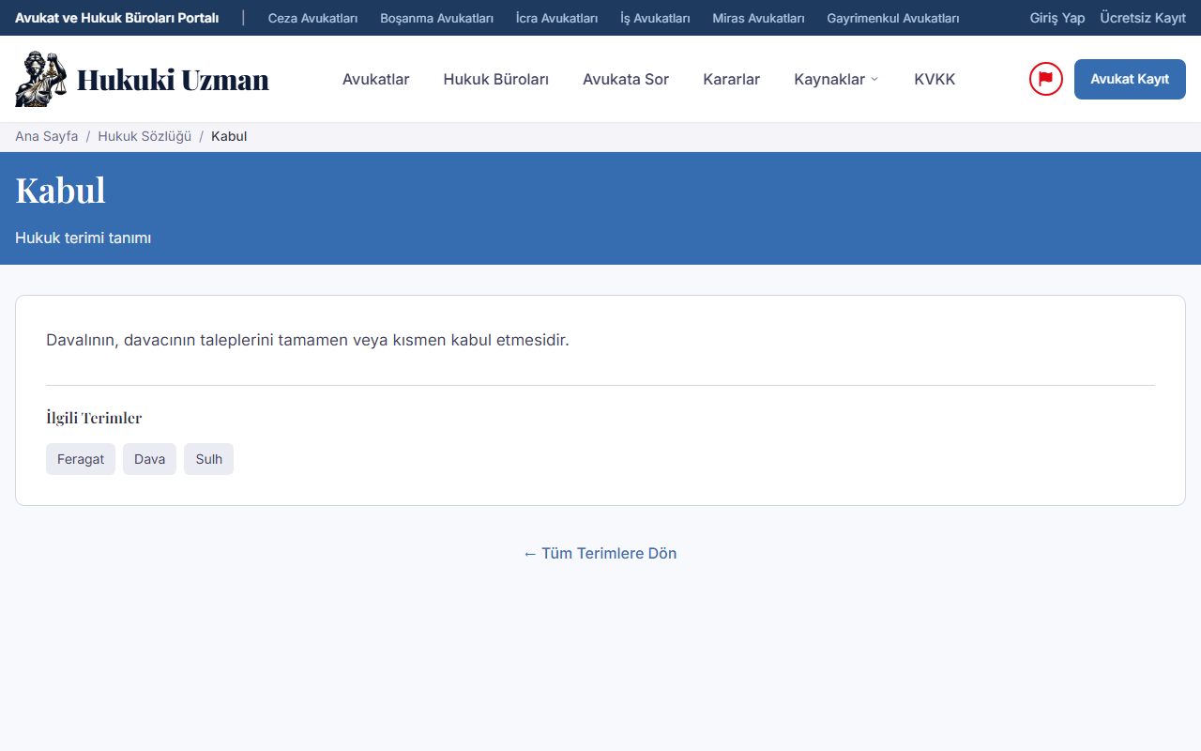
Task: Click the red flag language icon
Action: 1046,79
